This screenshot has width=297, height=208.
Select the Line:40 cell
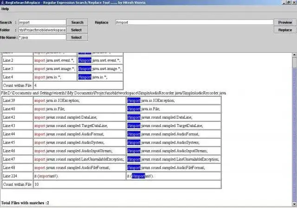point(18,109)
